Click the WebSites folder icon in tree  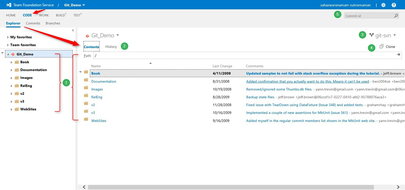17,109
